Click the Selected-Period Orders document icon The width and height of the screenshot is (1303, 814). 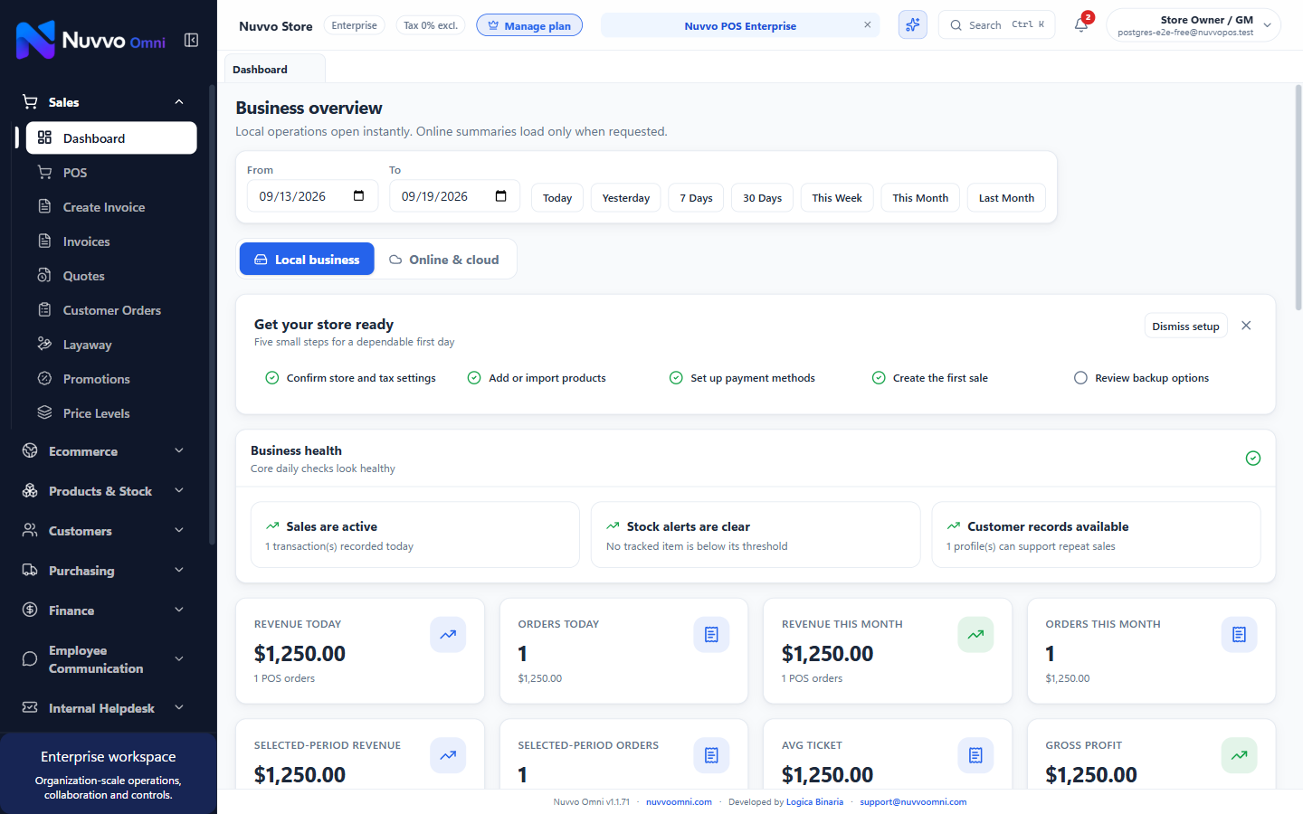[x=711, y=755]
